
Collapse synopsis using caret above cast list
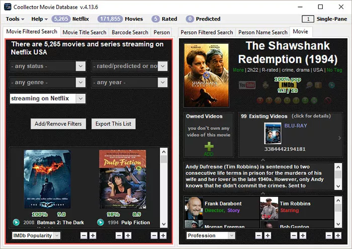pyautogui.click(x=263, y=193)
